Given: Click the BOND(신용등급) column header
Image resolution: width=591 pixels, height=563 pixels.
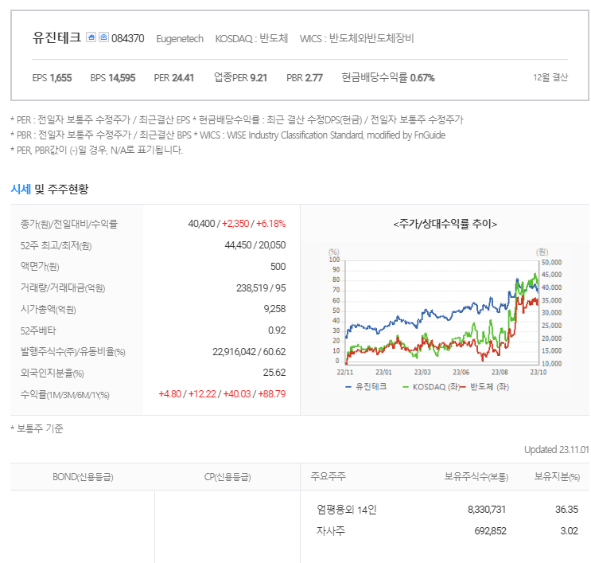Looking at the screenshot, I should coord(83,477).
